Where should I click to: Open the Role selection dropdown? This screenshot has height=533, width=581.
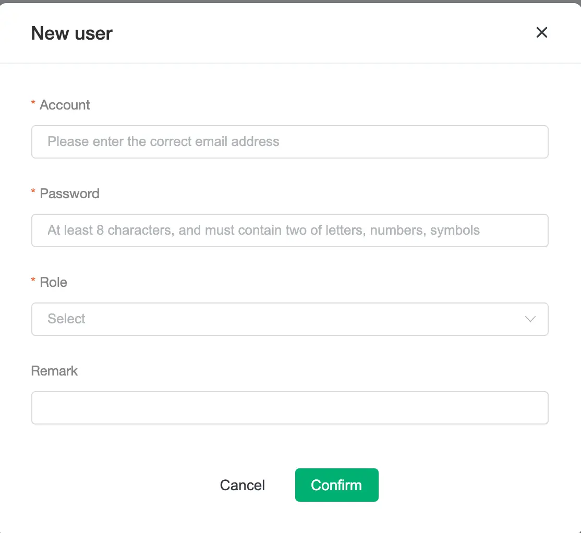point(290,319)
